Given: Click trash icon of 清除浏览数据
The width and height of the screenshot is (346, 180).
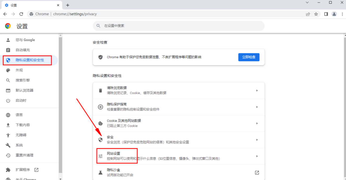Looking at the screenshot, I should point(100,91).
